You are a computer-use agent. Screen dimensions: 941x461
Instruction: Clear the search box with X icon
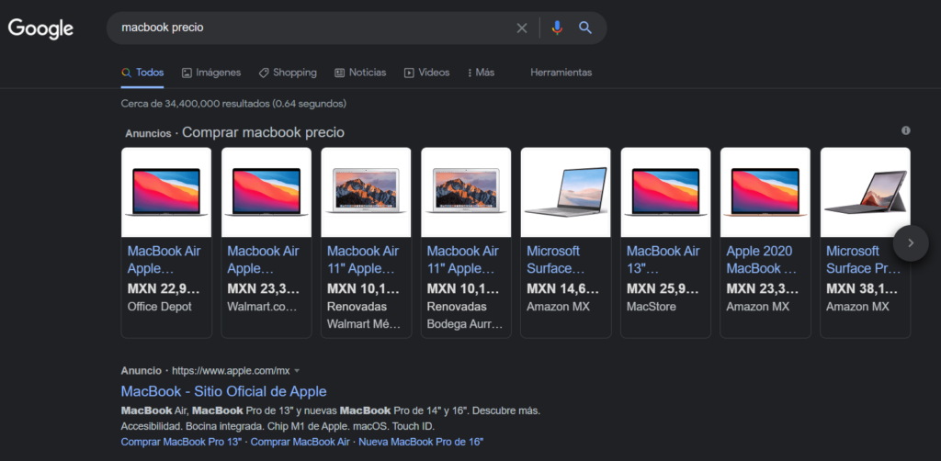[522, 28]
